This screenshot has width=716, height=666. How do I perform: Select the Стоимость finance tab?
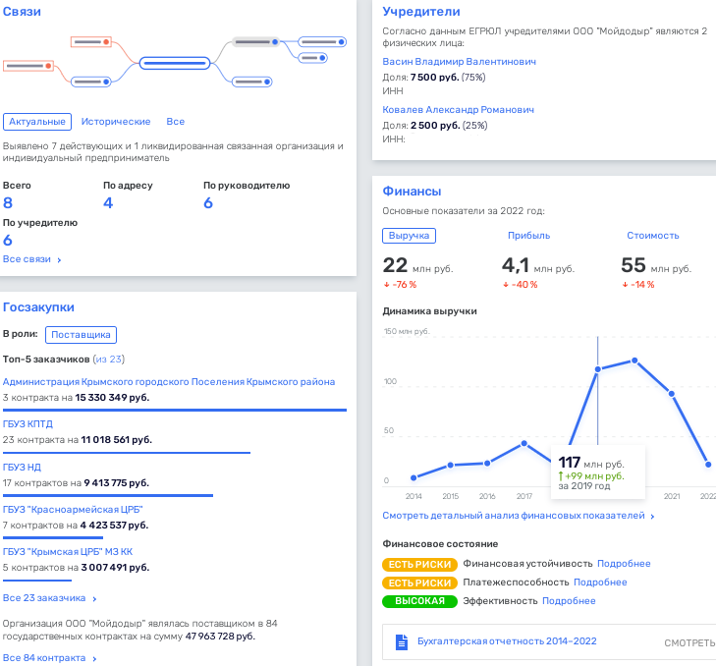point(652,236)
